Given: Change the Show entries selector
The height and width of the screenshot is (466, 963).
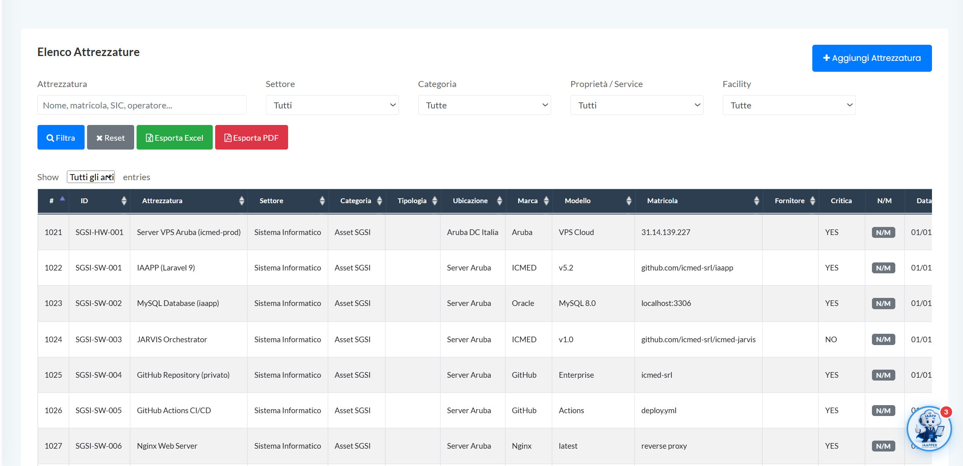Looking at the screenshot, I should point(91,177).
